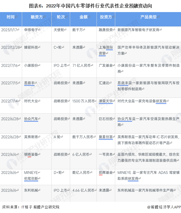Select the date 2023/1/17
Viewport: 181px width, 213px height.
[x=9, y=30]
